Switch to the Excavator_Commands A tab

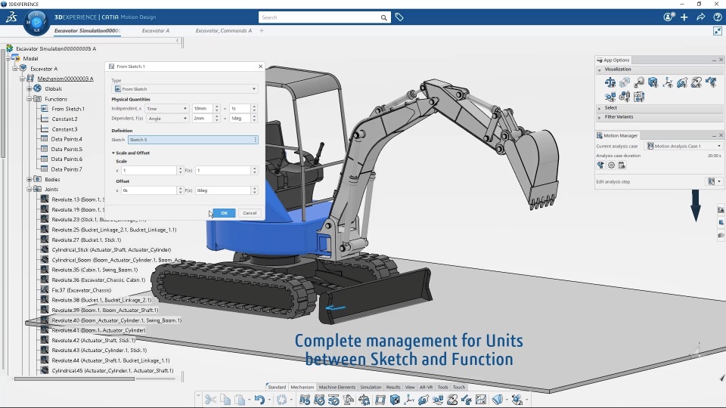(224, 30)
